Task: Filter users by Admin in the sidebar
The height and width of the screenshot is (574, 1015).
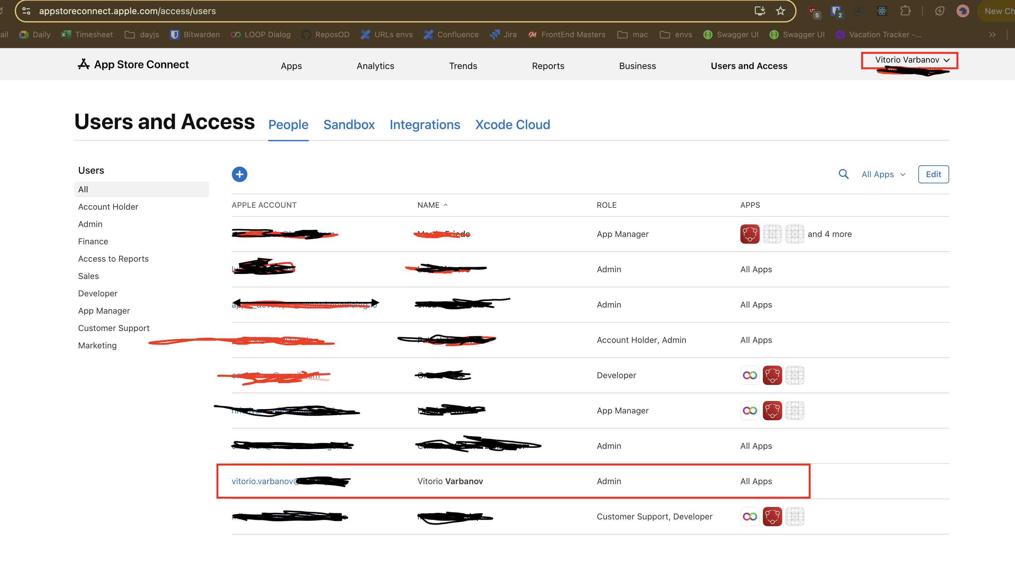Action: point(90,224)
